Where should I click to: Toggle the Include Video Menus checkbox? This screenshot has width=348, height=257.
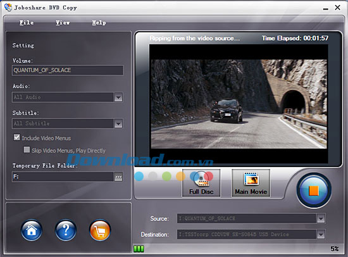(17, 137)
